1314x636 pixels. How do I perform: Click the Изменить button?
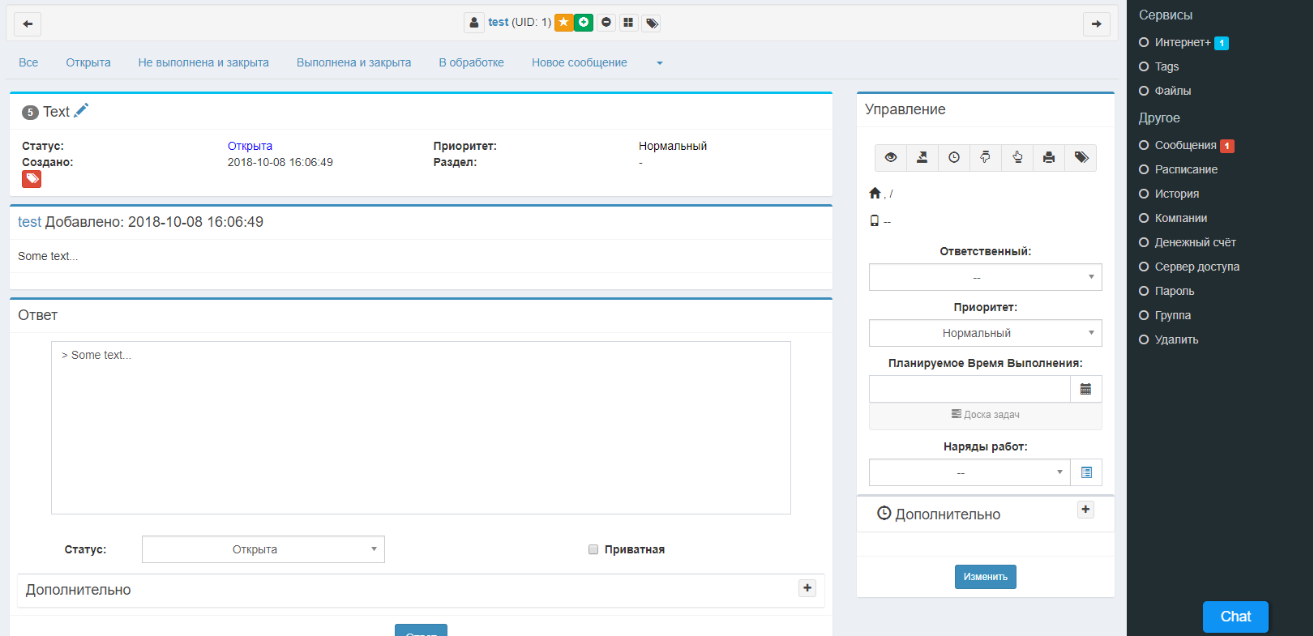(x=985, y=577)
